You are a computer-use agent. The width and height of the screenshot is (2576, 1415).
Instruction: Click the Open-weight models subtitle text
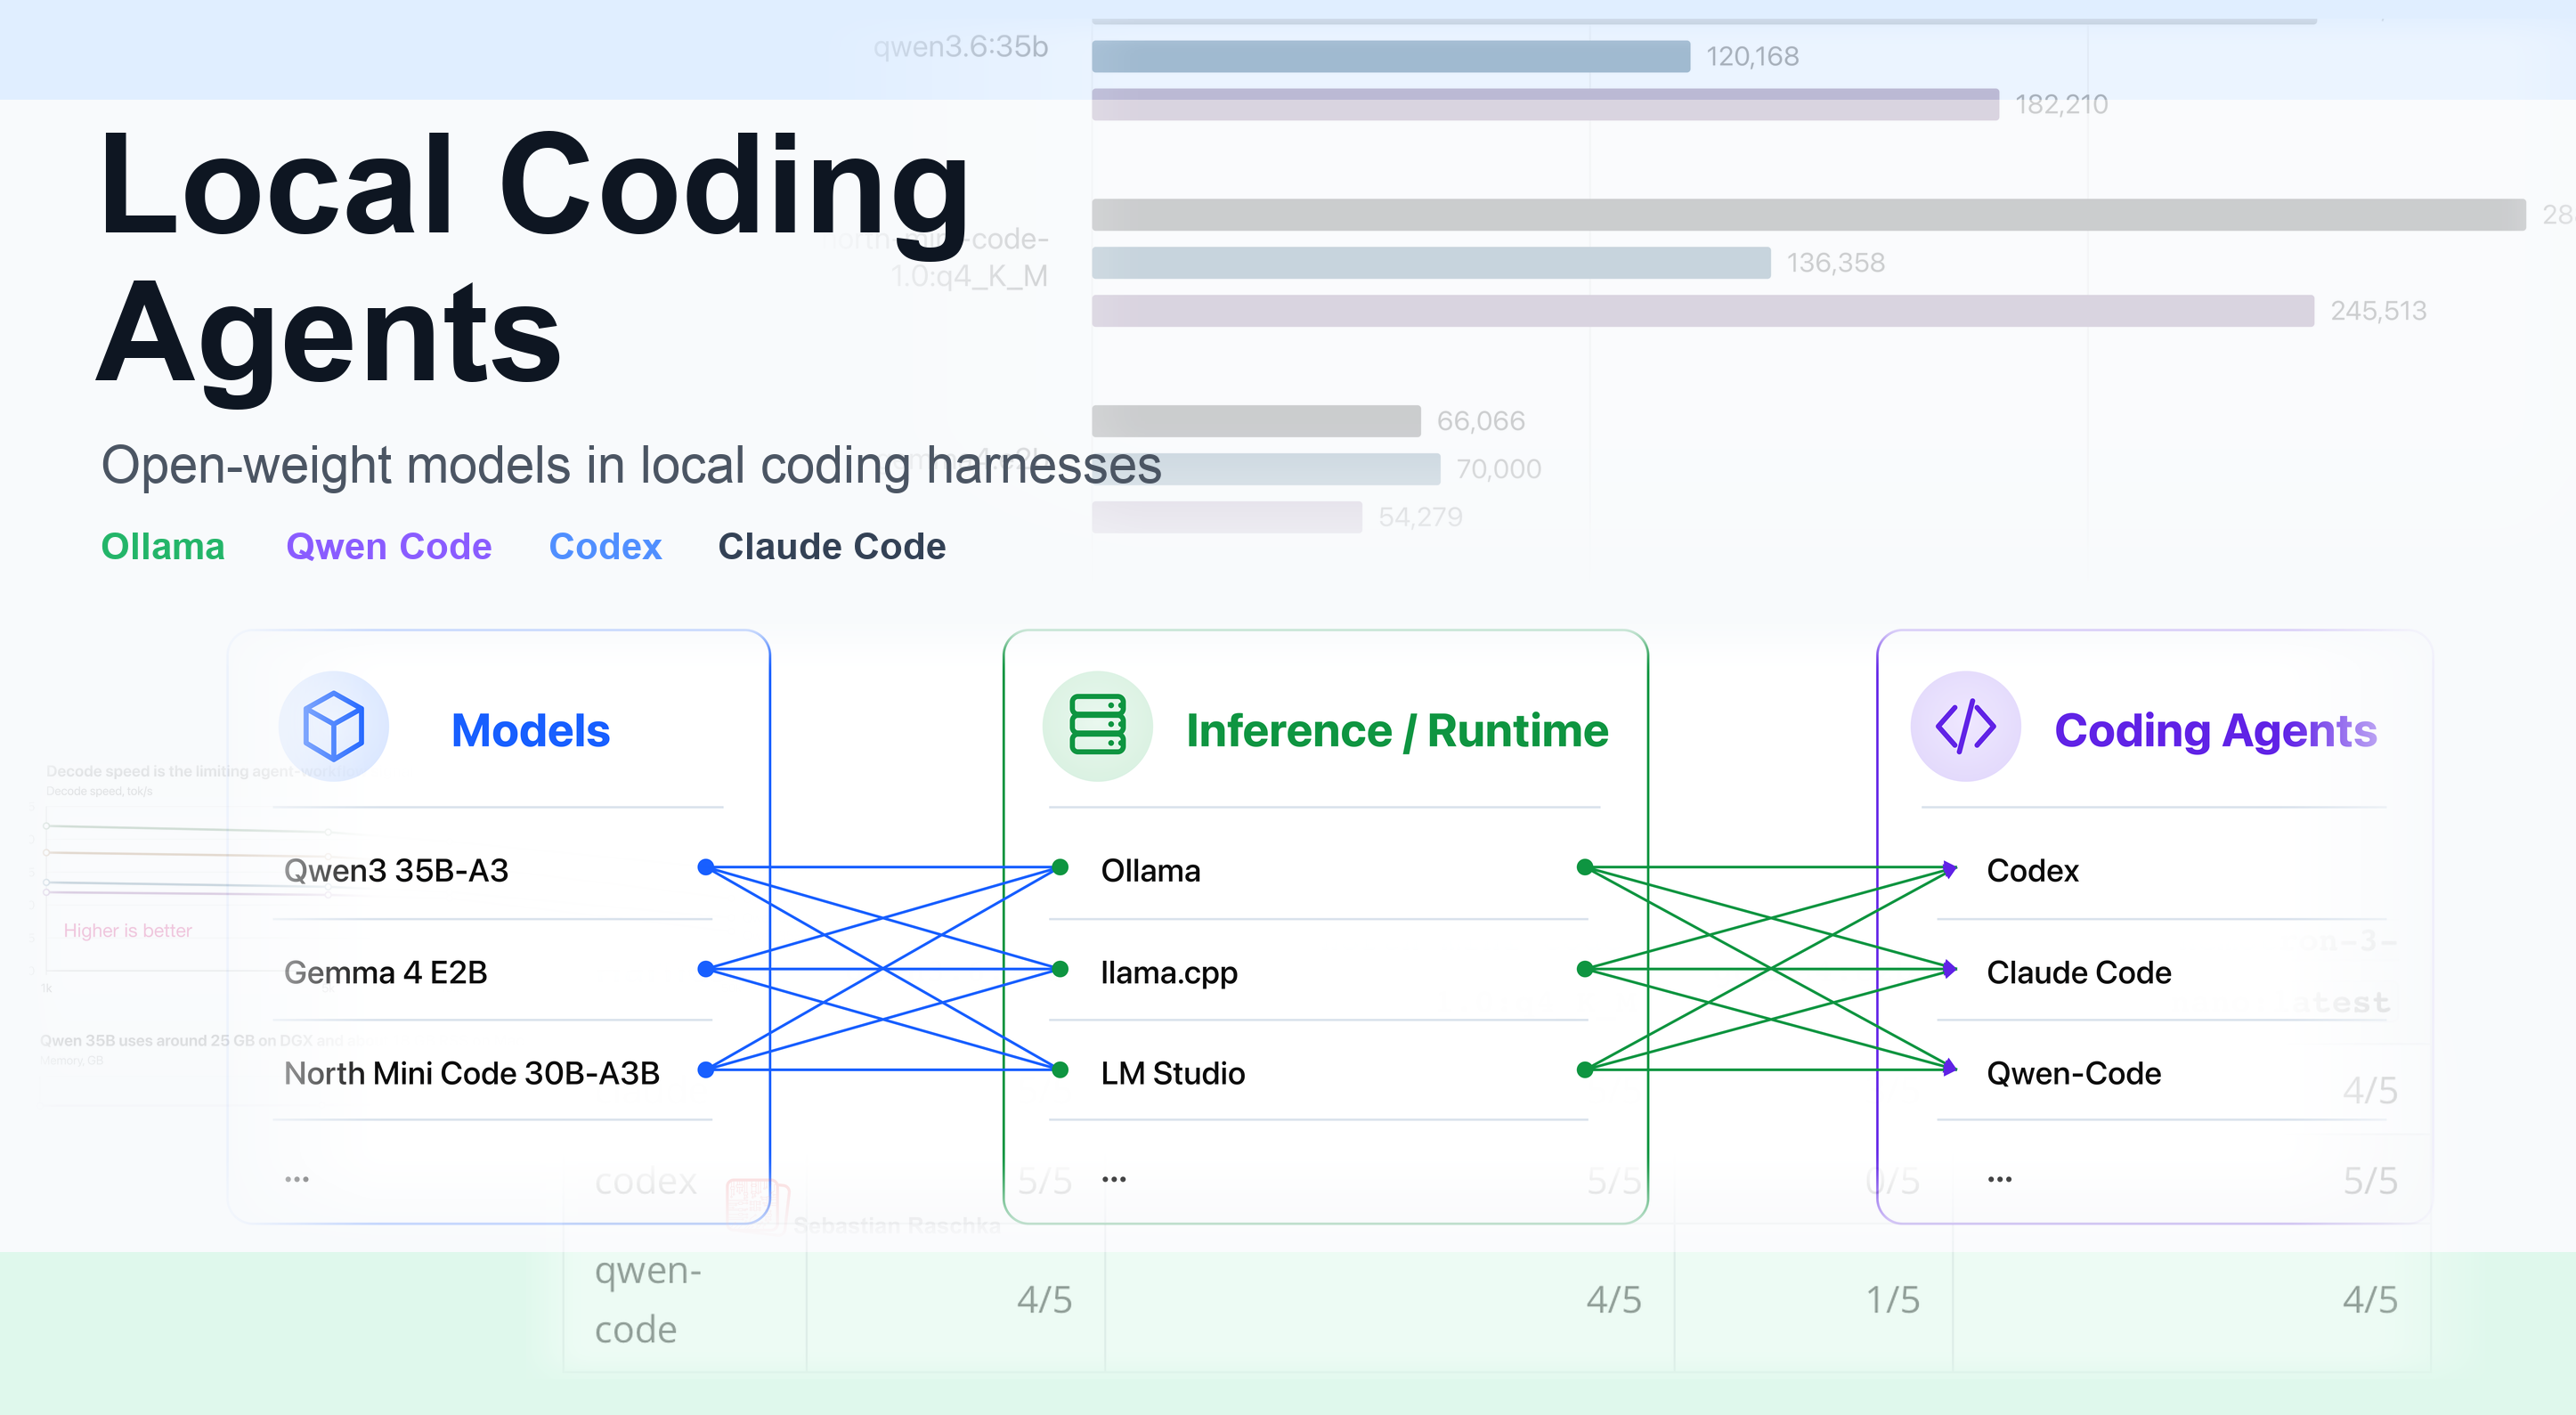[631, 466]
